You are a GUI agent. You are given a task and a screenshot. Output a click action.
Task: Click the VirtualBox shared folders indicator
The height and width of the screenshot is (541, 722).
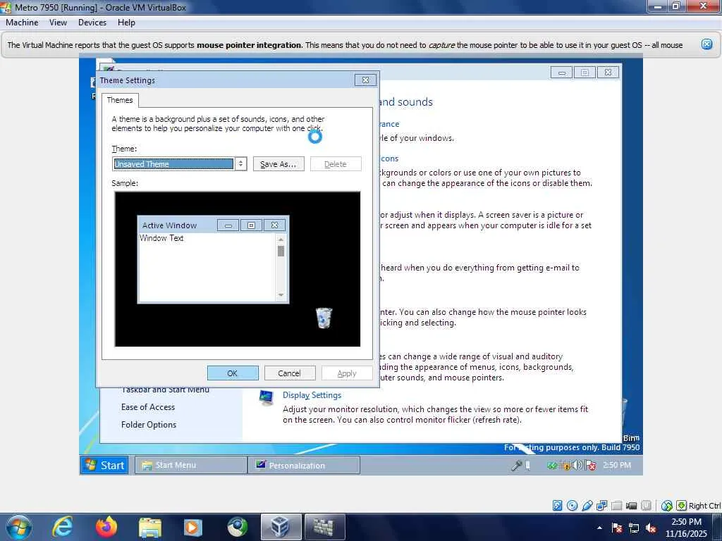pyautogui.click(x=616, y=506)
